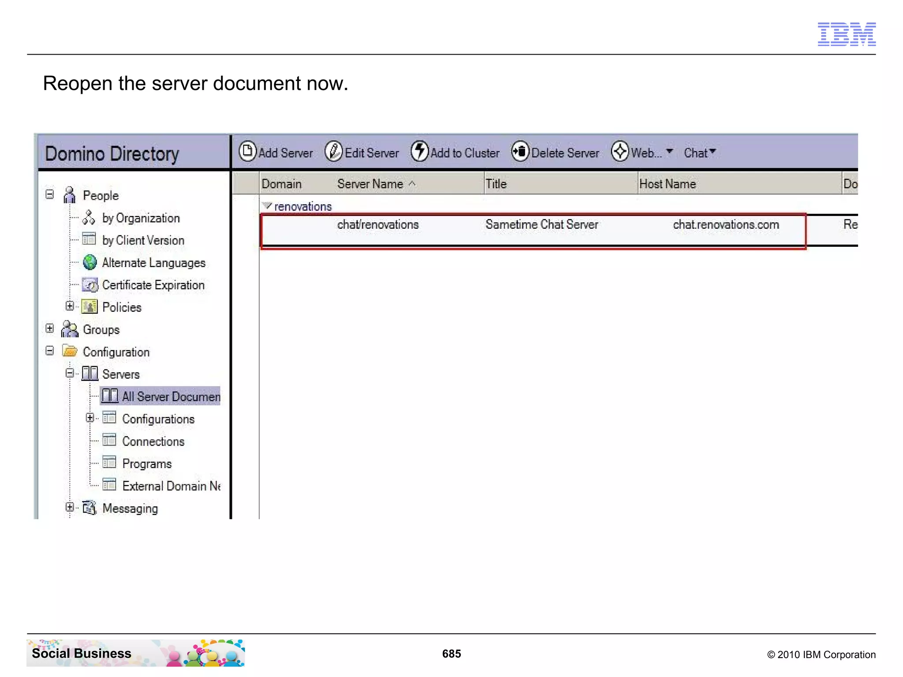Click the Connections view icon
Screen dimensions: 903x677
click(109, 440)
